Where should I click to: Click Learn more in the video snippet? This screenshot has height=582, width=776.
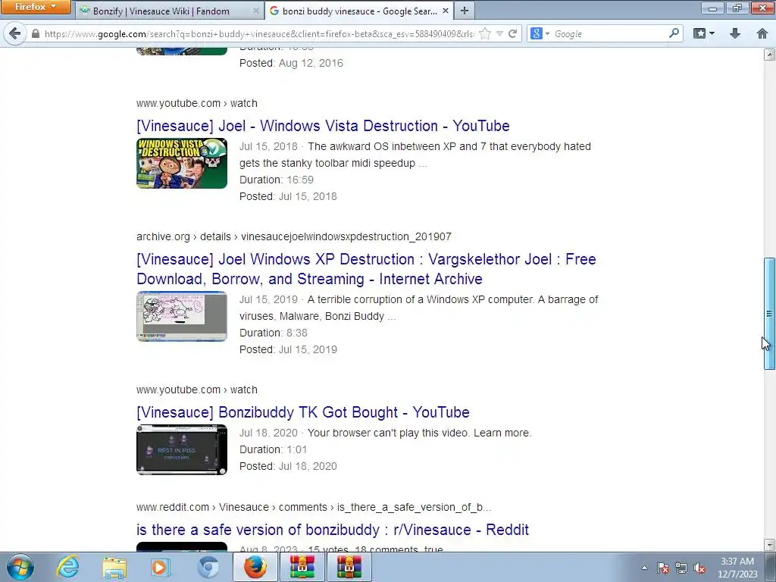point(502,433)
